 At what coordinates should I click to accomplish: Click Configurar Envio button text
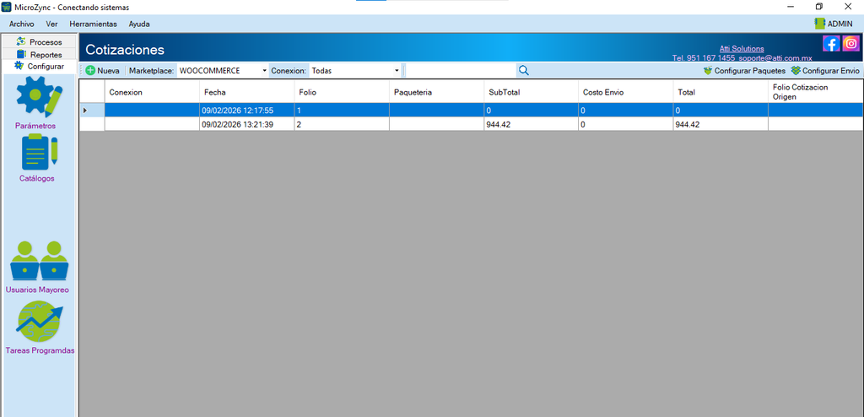point(830,71)
